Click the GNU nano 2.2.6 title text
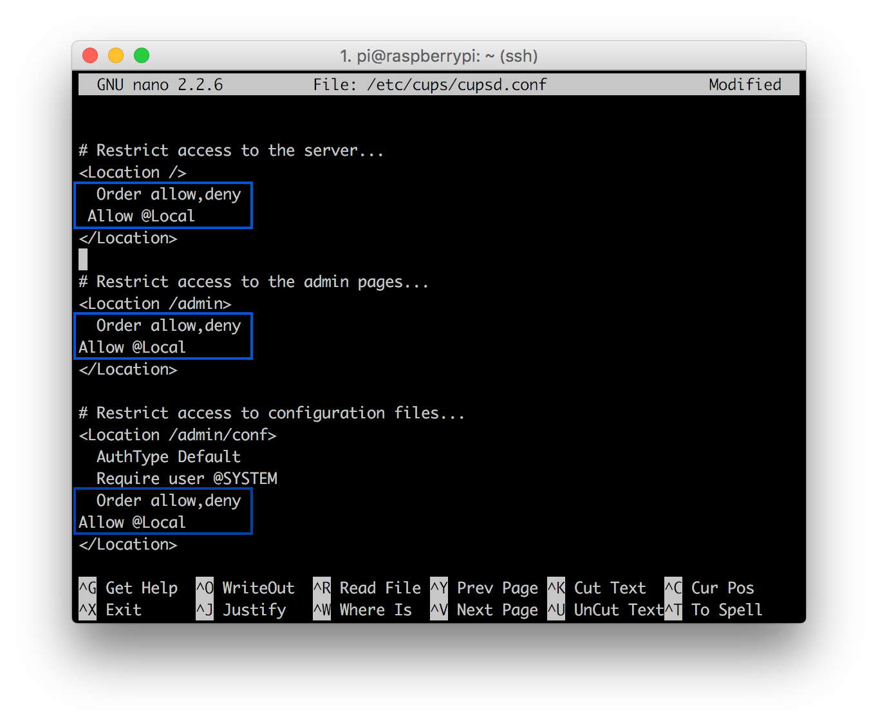The width and height of the screenshot is (878, 726). (x=160, y=84)
